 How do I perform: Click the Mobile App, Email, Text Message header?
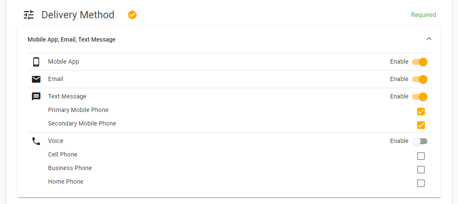click(71, 39)
